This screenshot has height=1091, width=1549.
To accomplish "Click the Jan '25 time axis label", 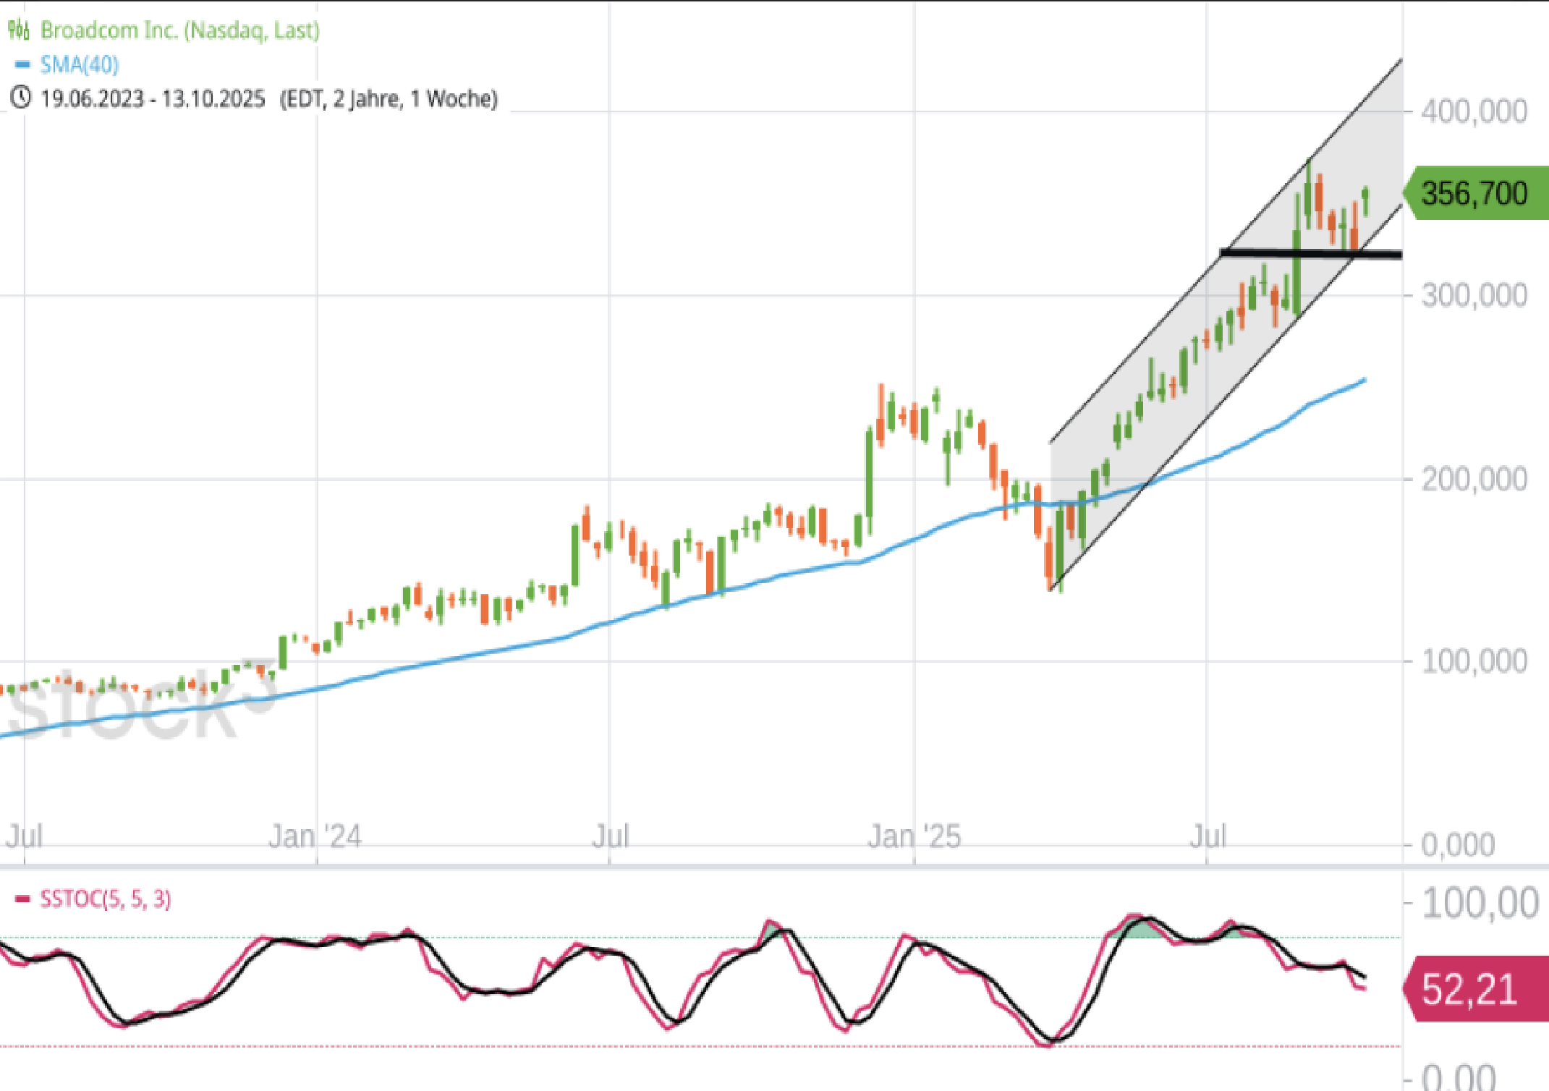I will click(x=914, y=837).
